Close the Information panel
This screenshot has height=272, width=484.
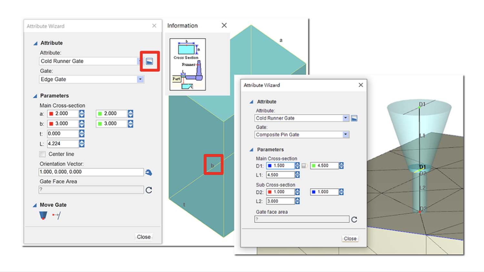pyautogui.click(x=224, y=25)
